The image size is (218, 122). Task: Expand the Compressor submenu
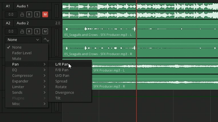click(27, 76)
